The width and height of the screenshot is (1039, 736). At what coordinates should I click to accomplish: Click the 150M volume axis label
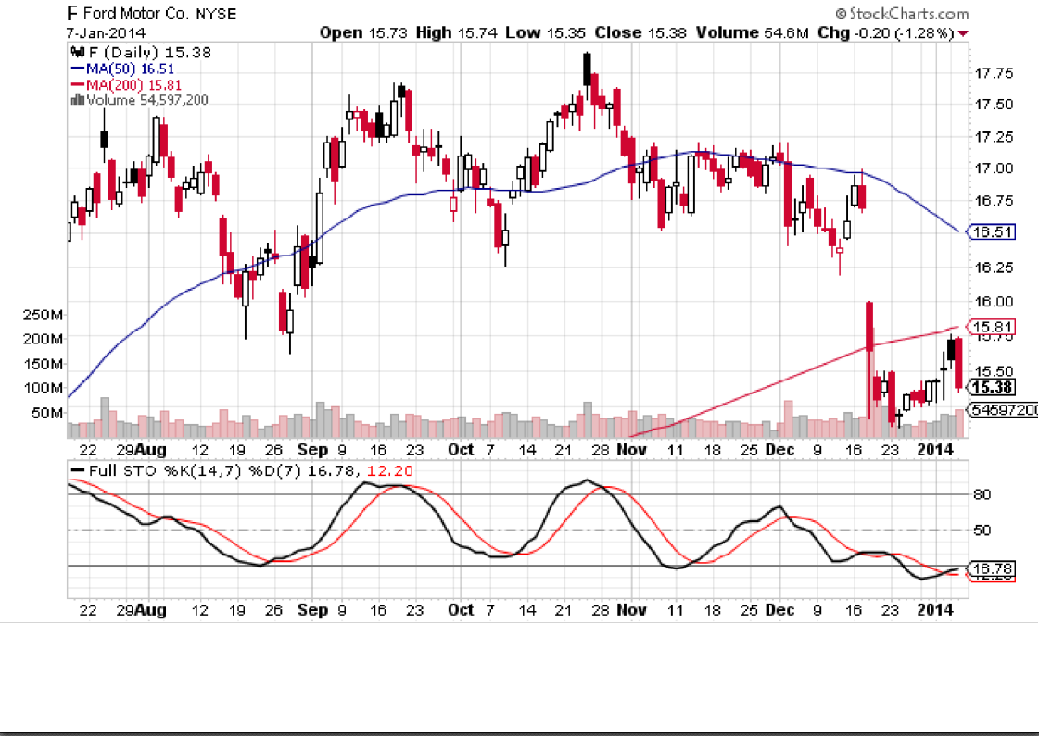pos(43,364)
